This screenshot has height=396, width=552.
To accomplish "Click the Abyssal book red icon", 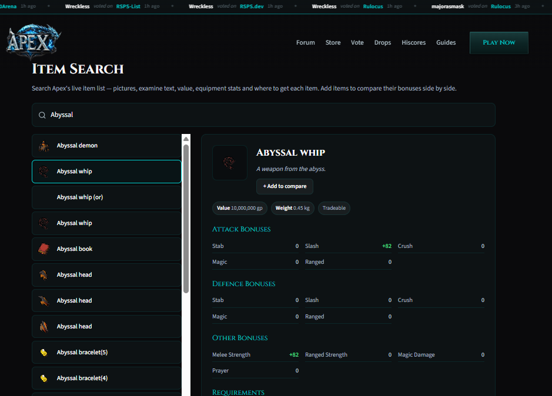I will 44,249.
